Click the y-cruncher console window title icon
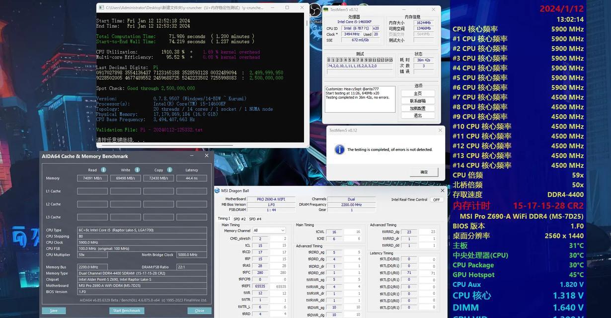 (x=101, y=7)
